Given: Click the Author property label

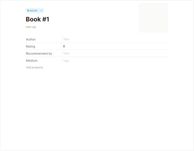Looking at the screenshot, I should 31,39.
